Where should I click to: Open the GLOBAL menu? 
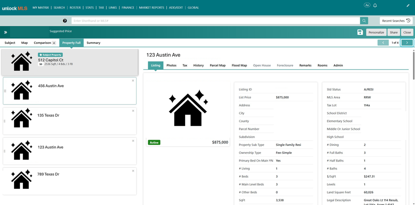[x=193, y=7]
